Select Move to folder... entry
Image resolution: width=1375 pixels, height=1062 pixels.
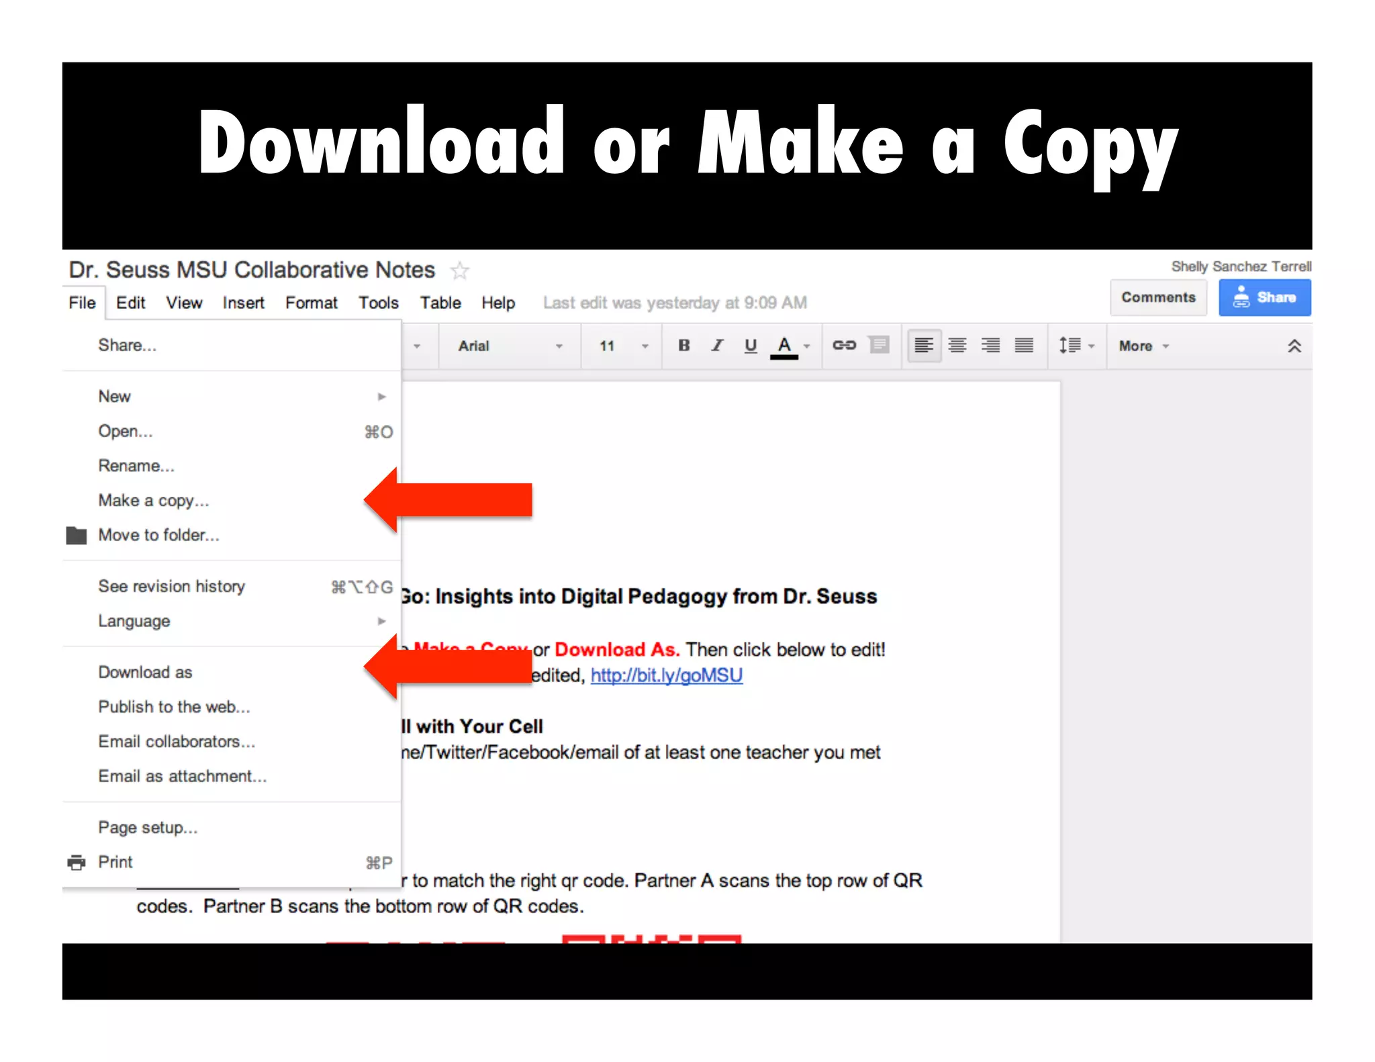232,535
